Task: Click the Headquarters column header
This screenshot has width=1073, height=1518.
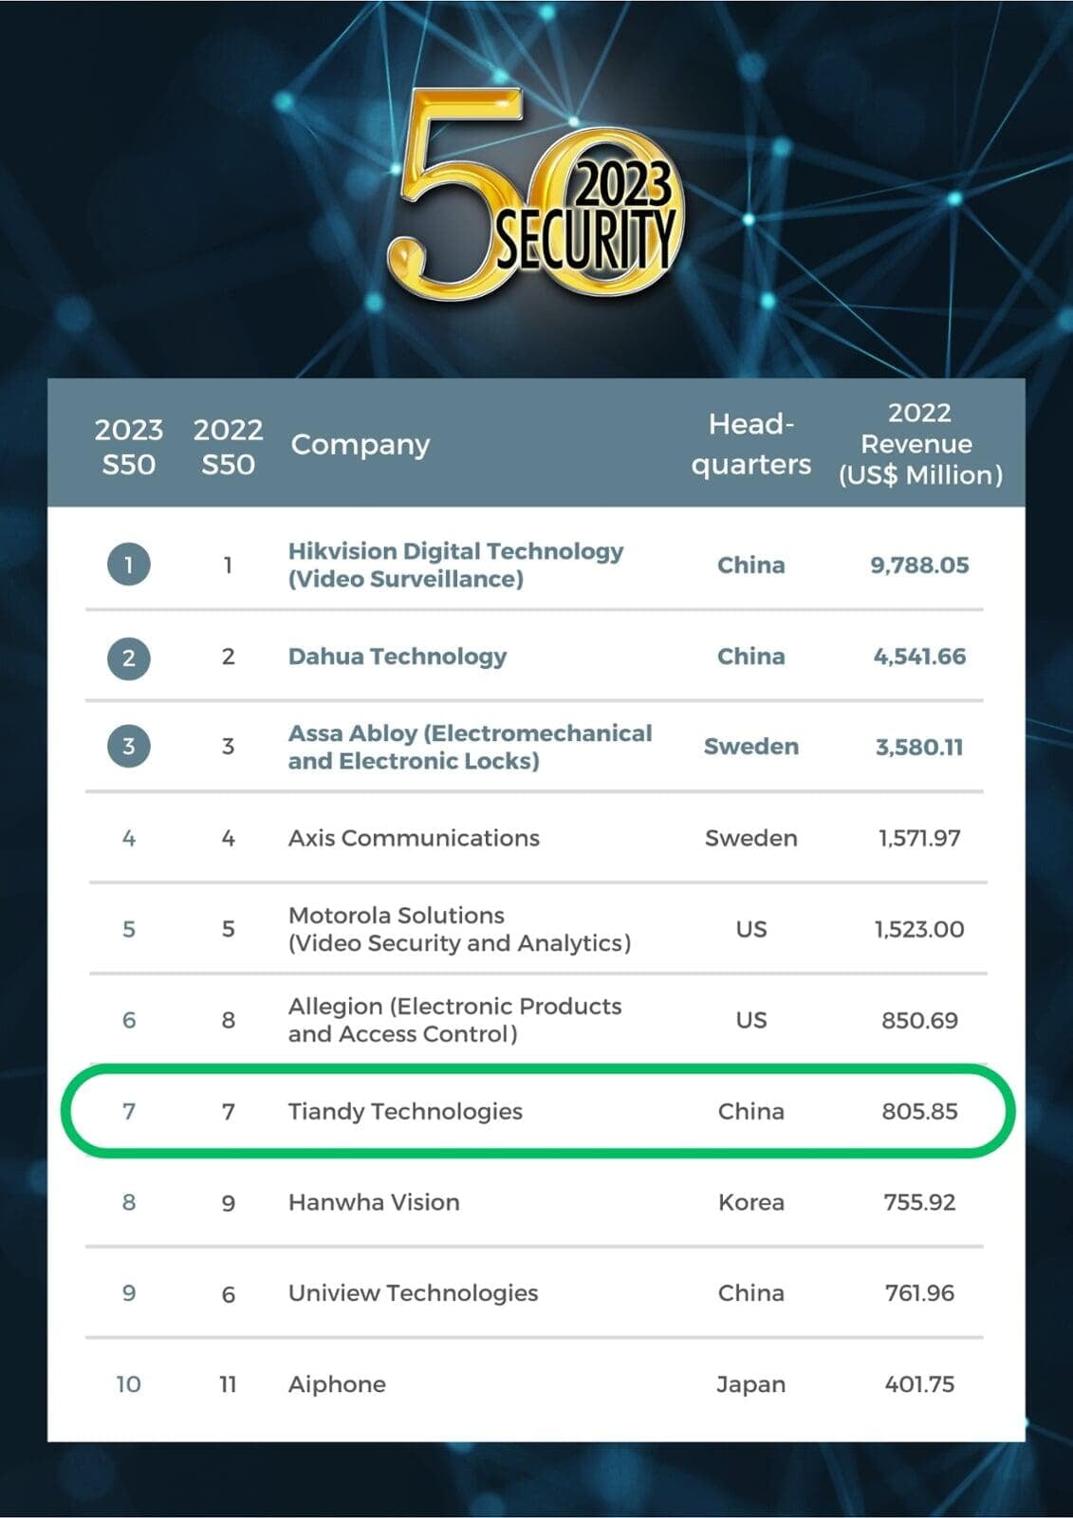Action: click(x=750, y=444)
